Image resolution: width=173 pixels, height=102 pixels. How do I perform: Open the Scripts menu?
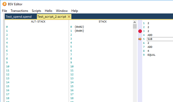click(36, 11)
